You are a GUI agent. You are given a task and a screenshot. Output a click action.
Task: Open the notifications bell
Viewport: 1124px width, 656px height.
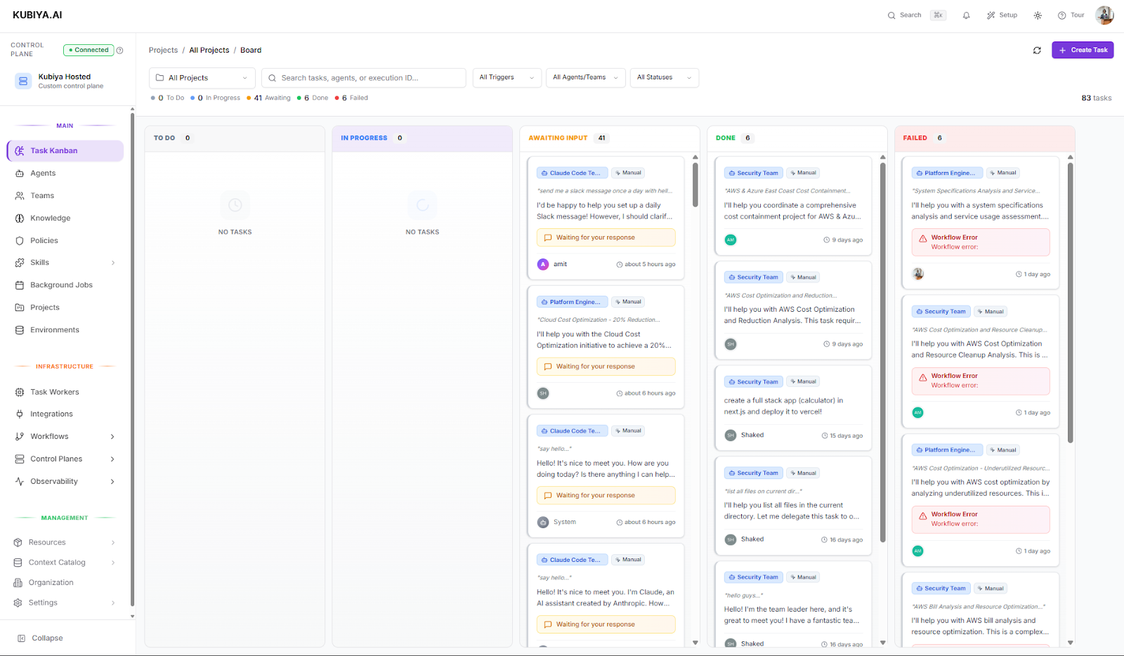pyautogui.click(x=966, y=15)
